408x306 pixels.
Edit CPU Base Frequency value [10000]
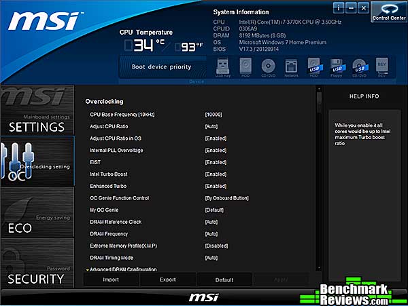click(x=214, y=115)
